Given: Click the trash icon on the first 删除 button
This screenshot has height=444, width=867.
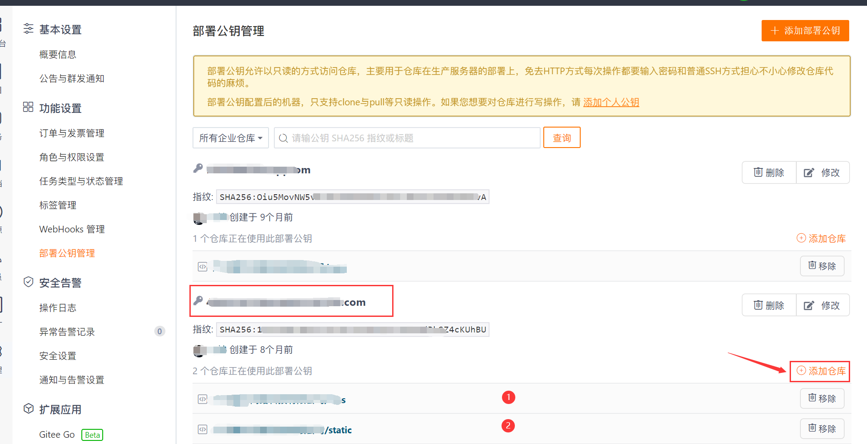Looking at the screenshot, I should 759,172.
